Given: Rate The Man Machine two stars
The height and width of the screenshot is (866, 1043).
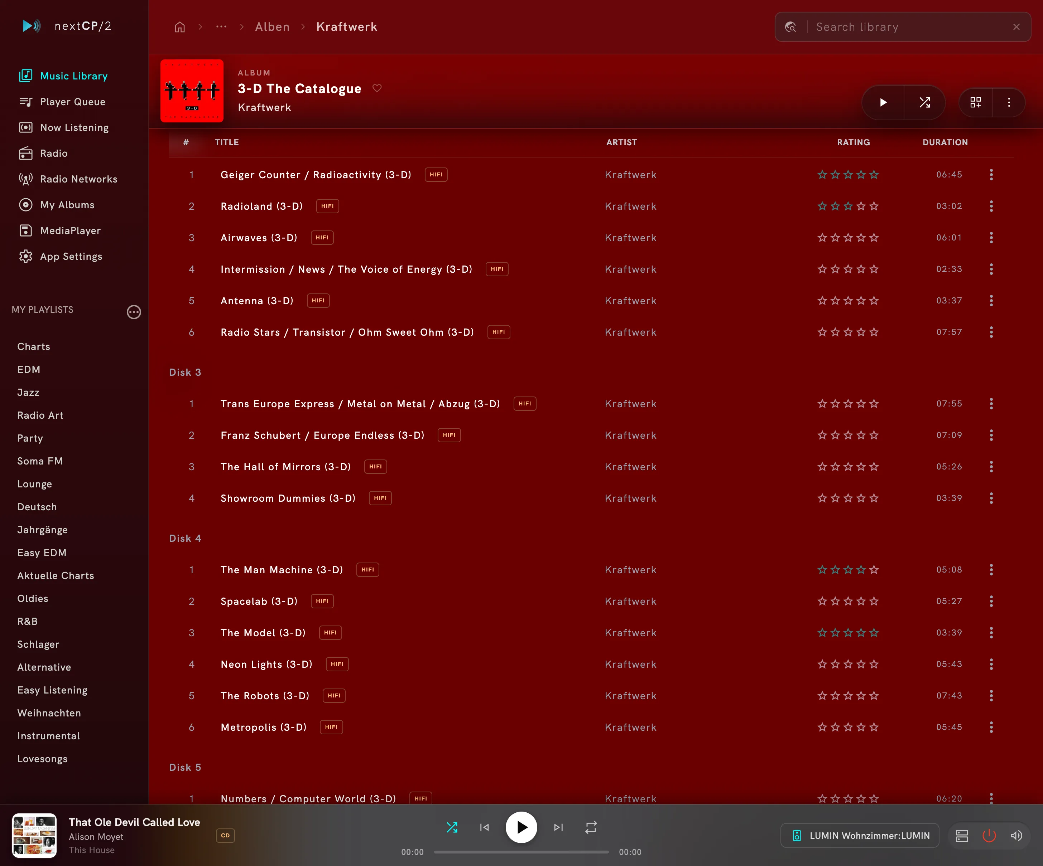Looking at the screenshot, I should click(835, 570).
